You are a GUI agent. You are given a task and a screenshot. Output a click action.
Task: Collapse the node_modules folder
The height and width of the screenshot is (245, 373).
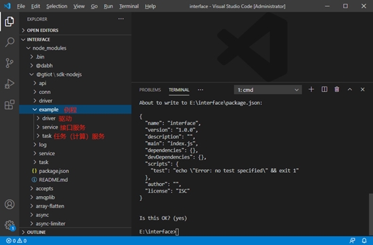pyautogui.click(x=75, y=48)
